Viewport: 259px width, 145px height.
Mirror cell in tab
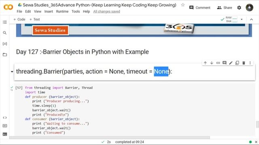pos(237,63)
